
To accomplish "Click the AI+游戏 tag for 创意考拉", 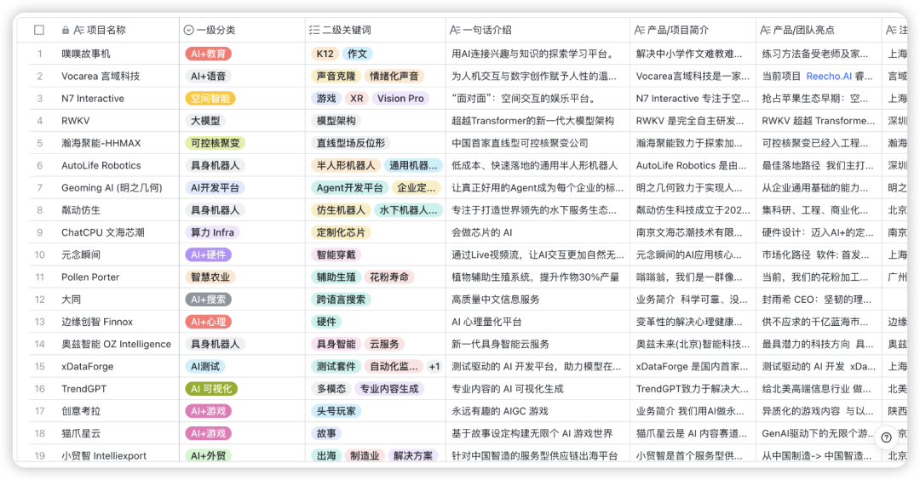I will [209, 411].
